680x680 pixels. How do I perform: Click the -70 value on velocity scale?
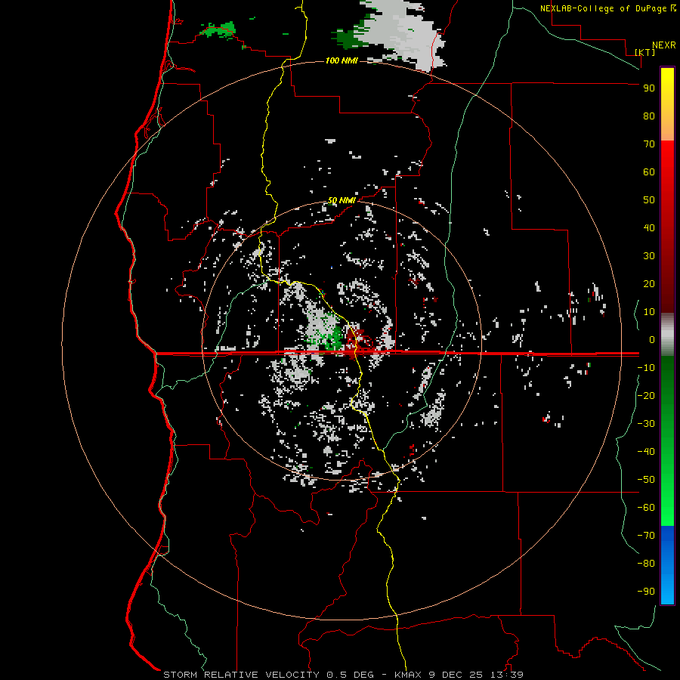(x=646, y=536)
